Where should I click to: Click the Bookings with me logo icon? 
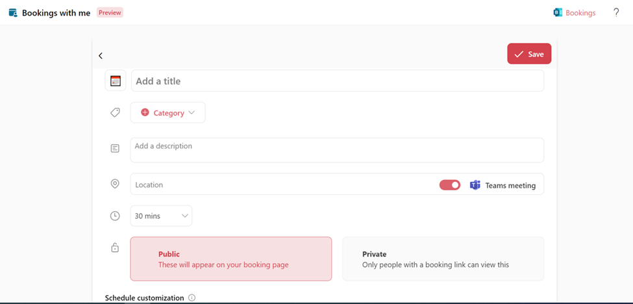(x=13, y=13)
